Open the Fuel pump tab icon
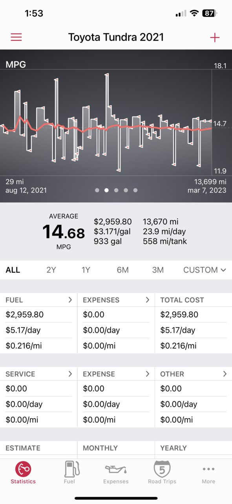The width and height of the screenshot is (232, 504). pyautogui.click(x=69, y=469)
